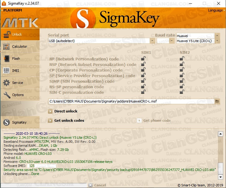Click the NP code SIM1 lock icon
This screenshot has width=226, height=188.
pyautogui.click(x=143, y=58)
